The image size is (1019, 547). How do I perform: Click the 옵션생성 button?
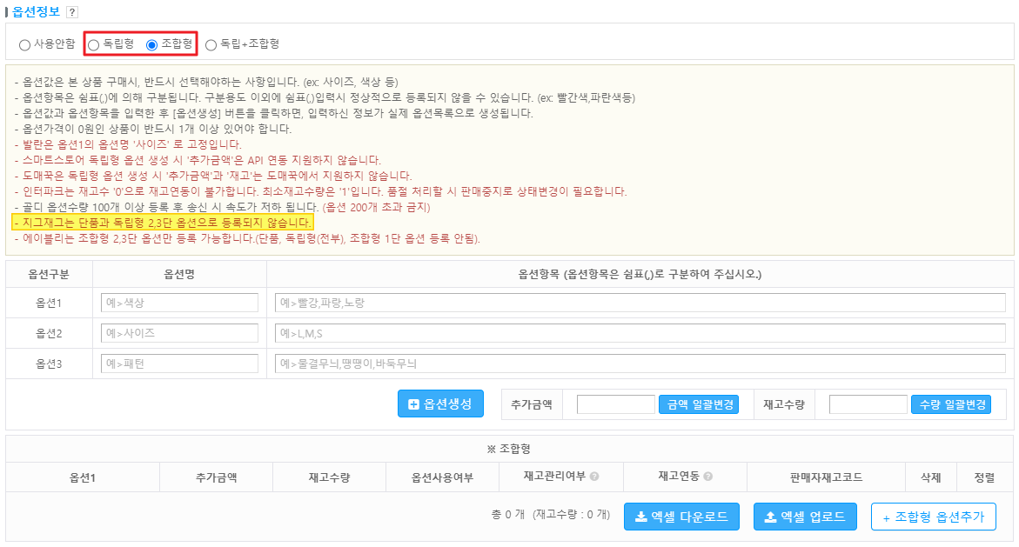pyautogui.click(x=440, y=404)
